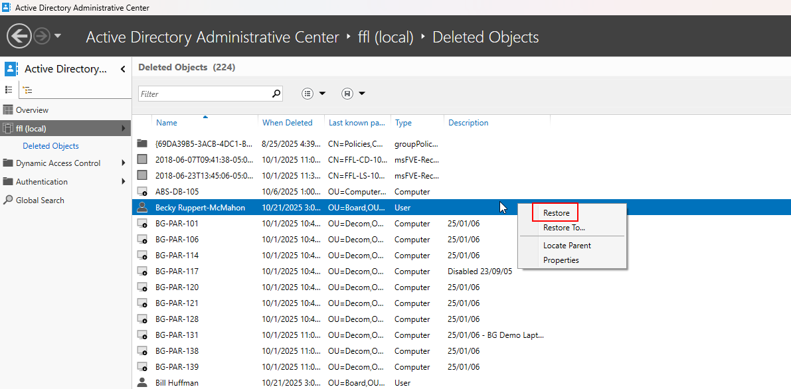The width and height of the screenshot is (791, 389).
Task: Sort by When Deleted column header
Action: point(287,123)
